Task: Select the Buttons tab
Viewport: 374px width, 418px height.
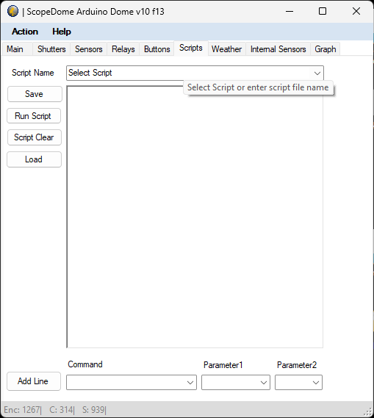Action: 157,49
